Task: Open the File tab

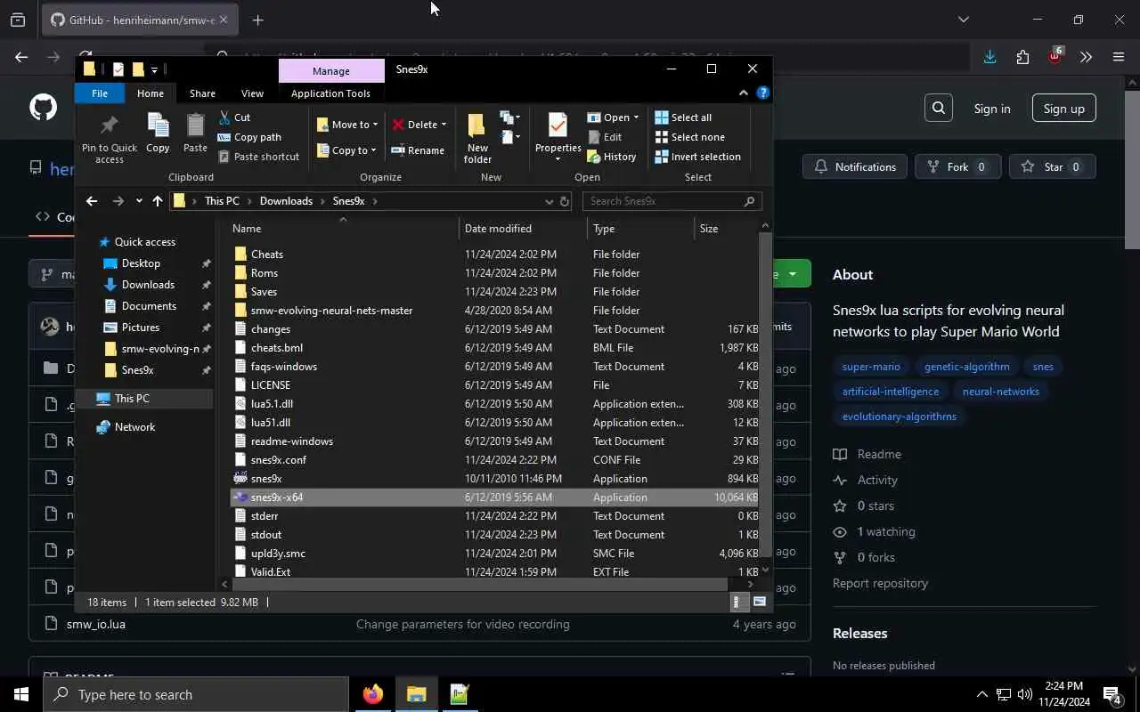Action: [x=100, y=93]
